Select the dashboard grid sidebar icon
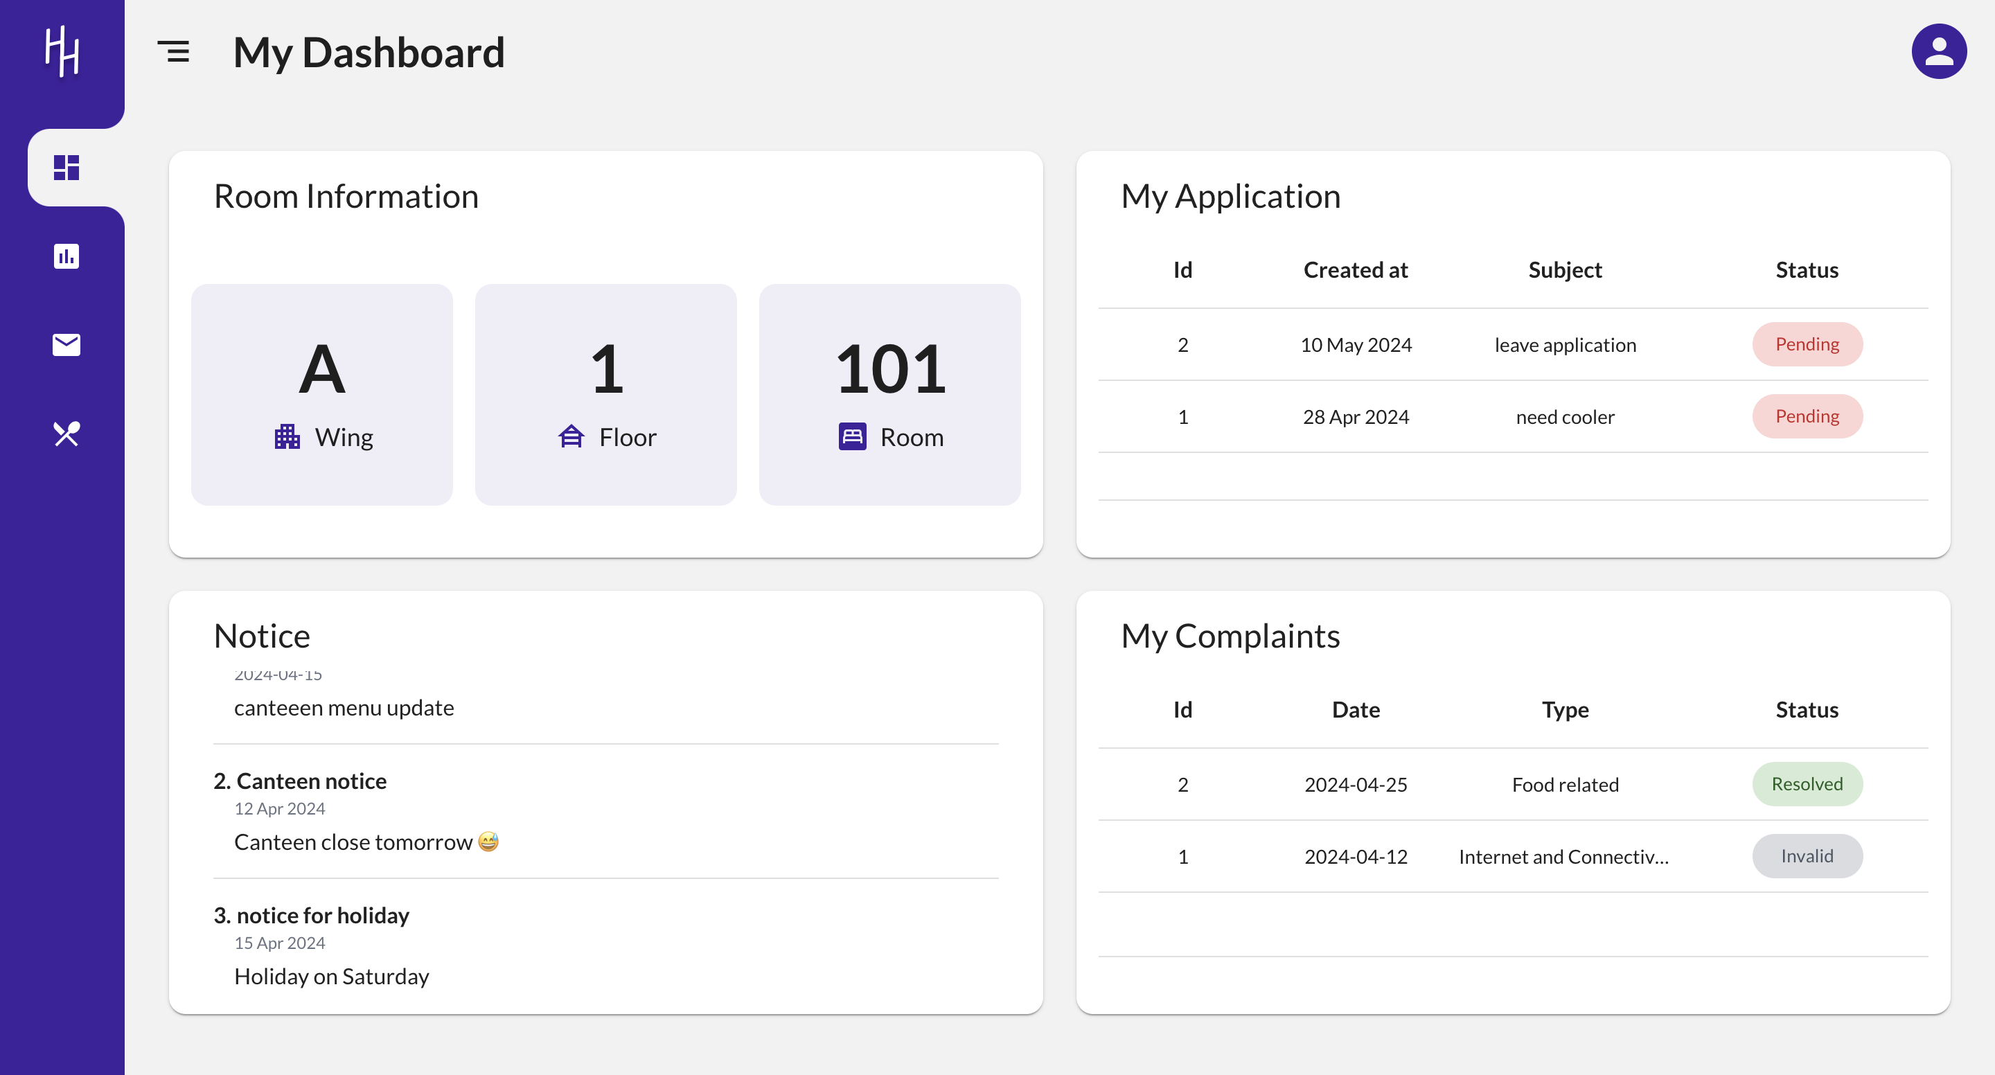1995x1075 pixels. coord(66,168)
